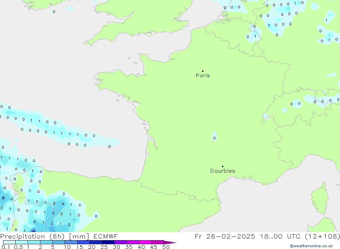Select the 15–20 mm blue legend swatch
Screen dimensions: 340x249
coord(84,242)
